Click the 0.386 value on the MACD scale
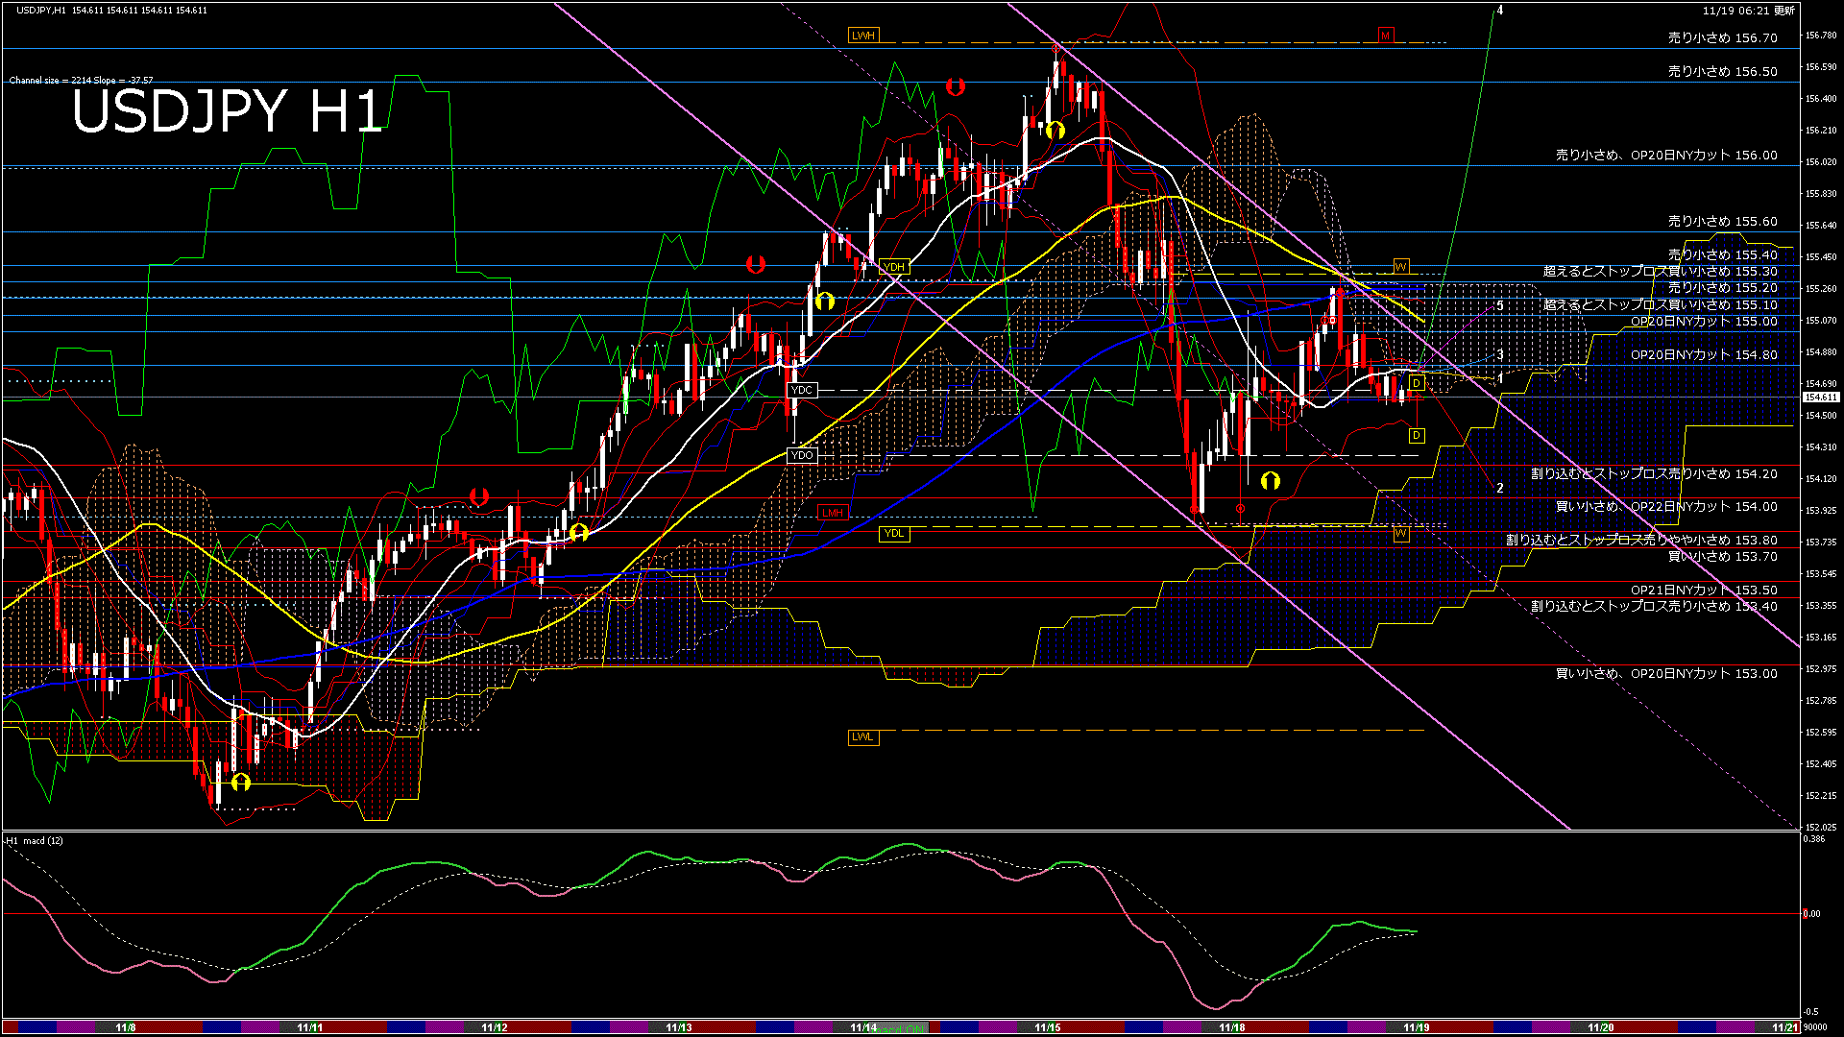The image size is (1844, 1037). 1814,839
